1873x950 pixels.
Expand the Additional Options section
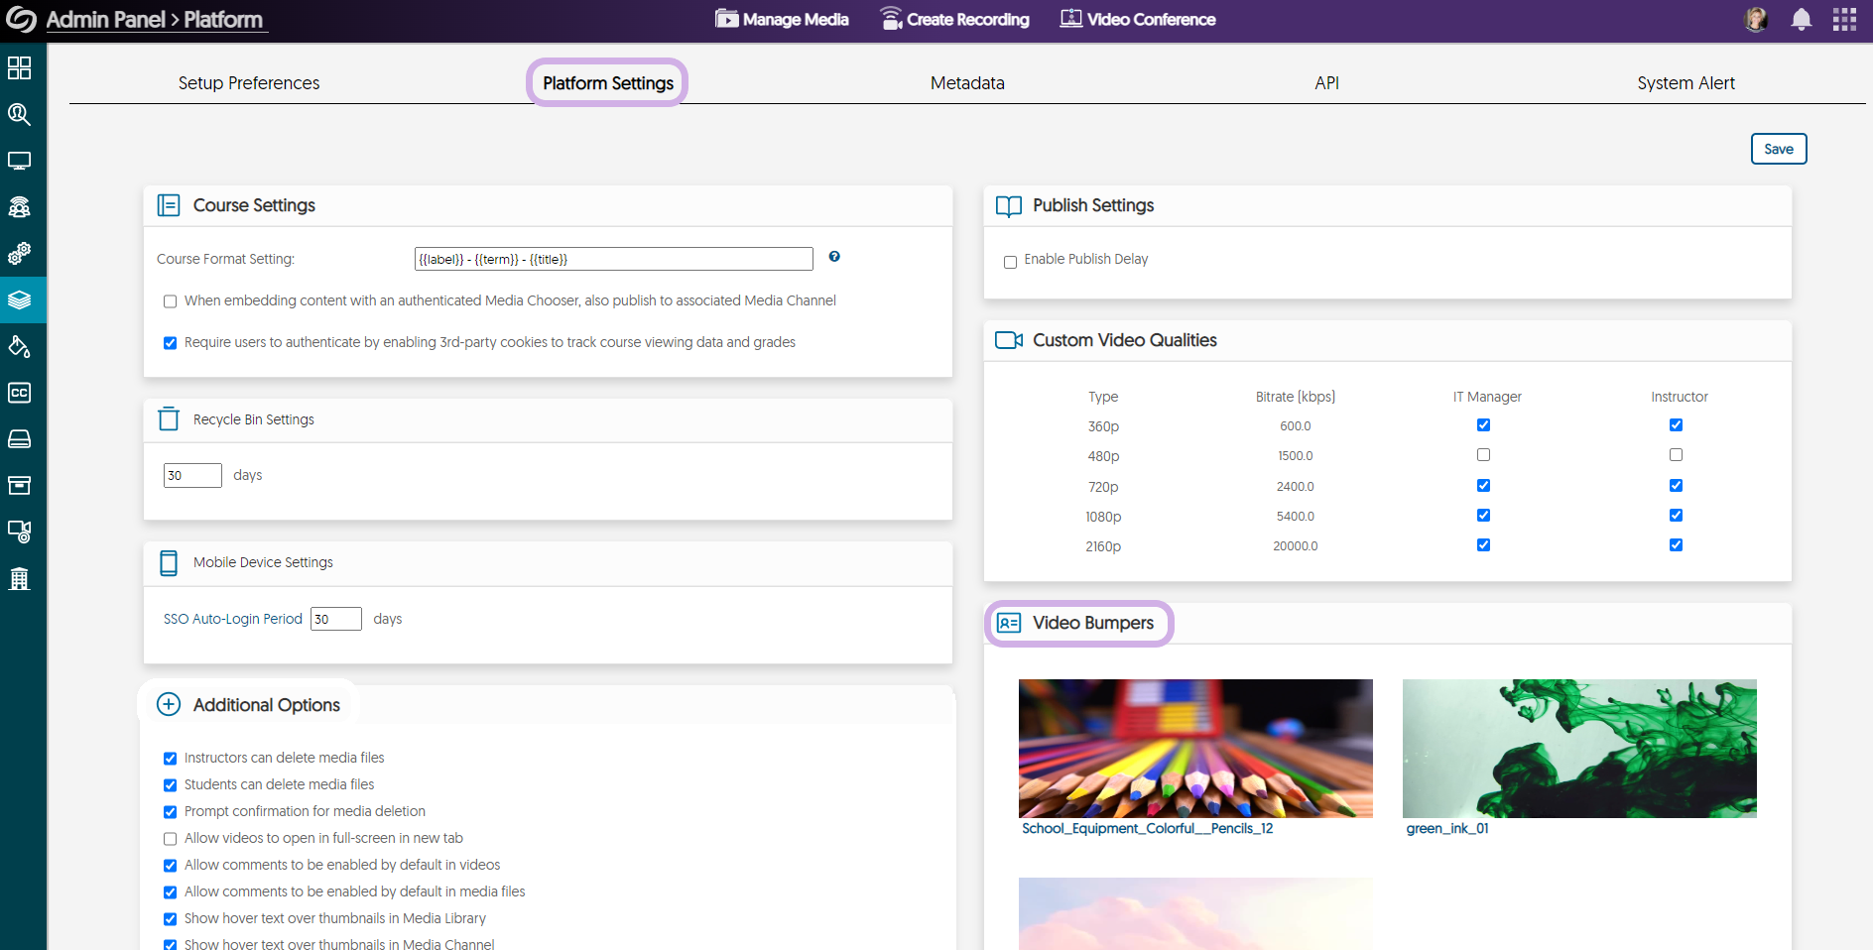169,704
